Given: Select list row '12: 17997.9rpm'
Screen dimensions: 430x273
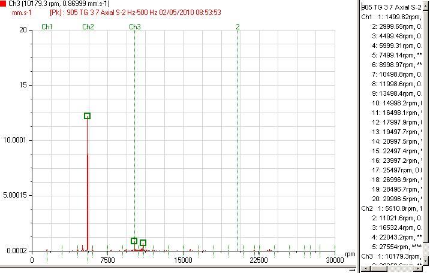Looking at the screenshot, I should (397, 122).
